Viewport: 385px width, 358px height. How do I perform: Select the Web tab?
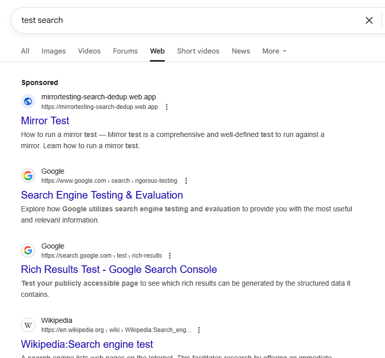[158, 51]
